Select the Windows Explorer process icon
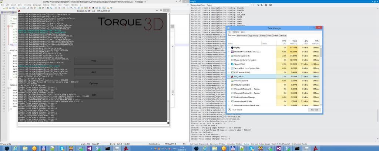Screen dimensions: 379x151 232,80
